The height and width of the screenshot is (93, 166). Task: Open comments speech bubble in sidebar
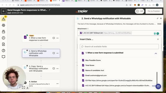[3, 57]
